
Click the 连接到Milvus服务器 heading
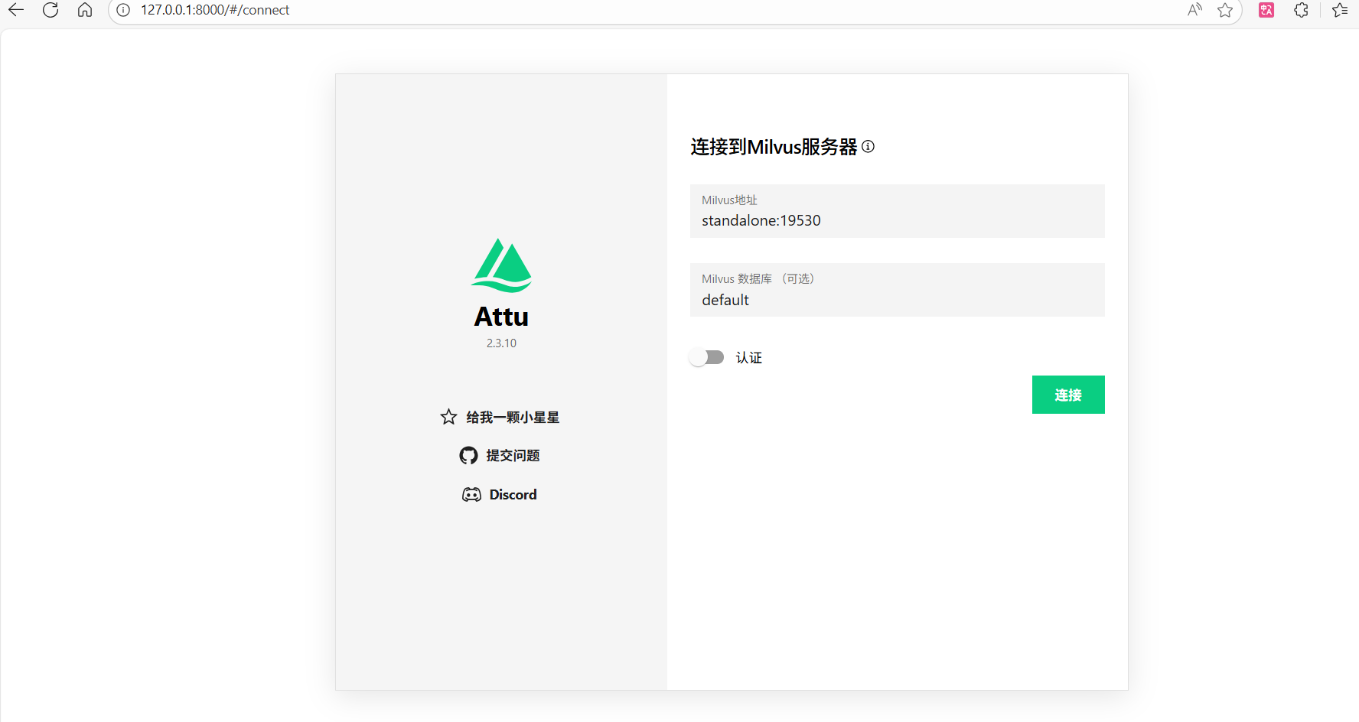pyautogui.click(x=774, y=147)
